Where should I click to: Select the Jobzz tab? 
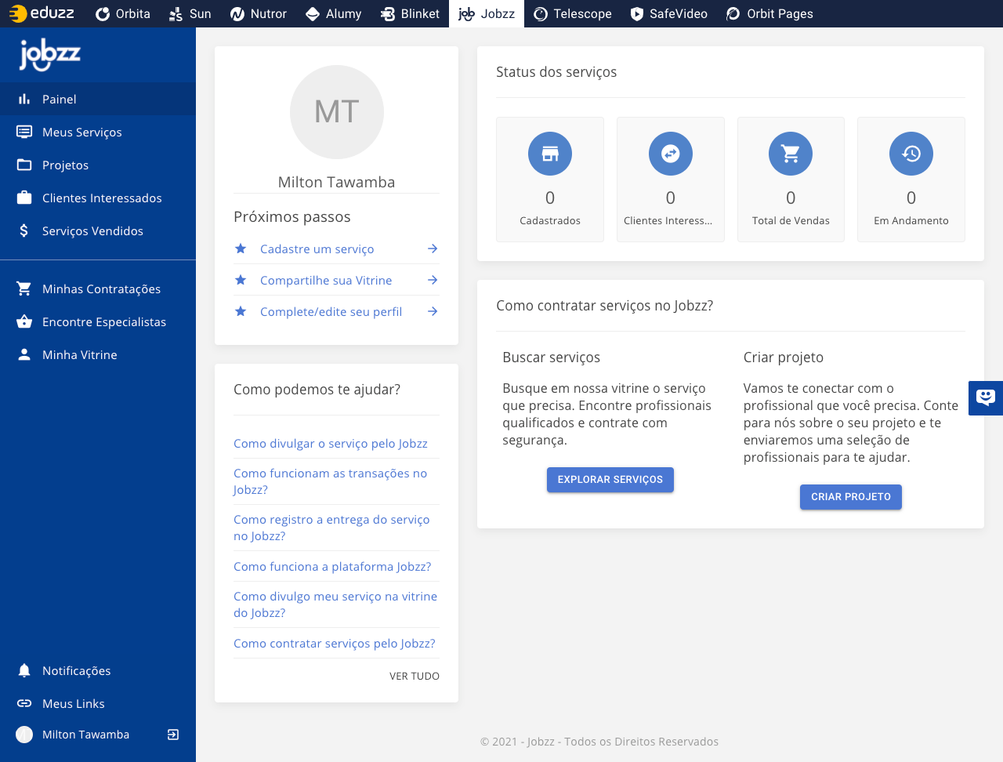coord(487,13)
